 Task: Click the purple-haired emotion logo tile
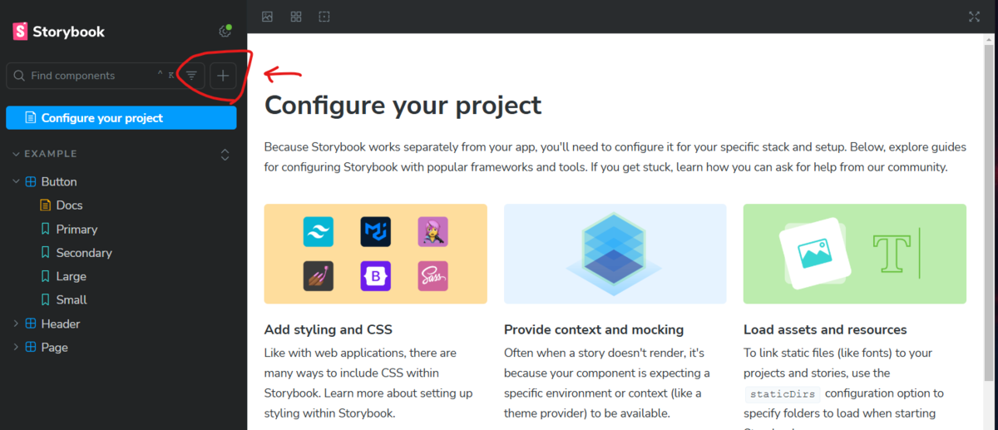click(432, 231)
